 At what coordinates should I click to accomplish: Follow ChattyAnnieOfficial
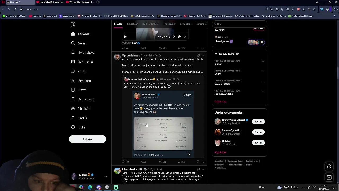258,121
